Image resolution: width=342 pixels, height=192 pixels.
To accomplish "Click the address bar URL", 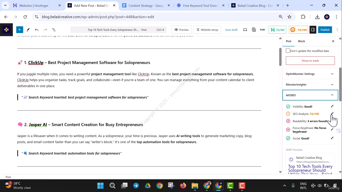I will coord(98,17).
